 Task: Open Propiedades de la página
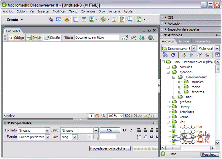tap(110, 148)
